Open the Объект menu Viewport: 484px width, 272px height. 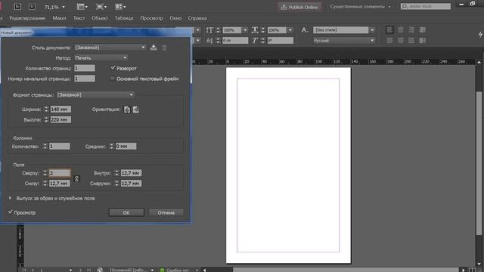[100, 18]
